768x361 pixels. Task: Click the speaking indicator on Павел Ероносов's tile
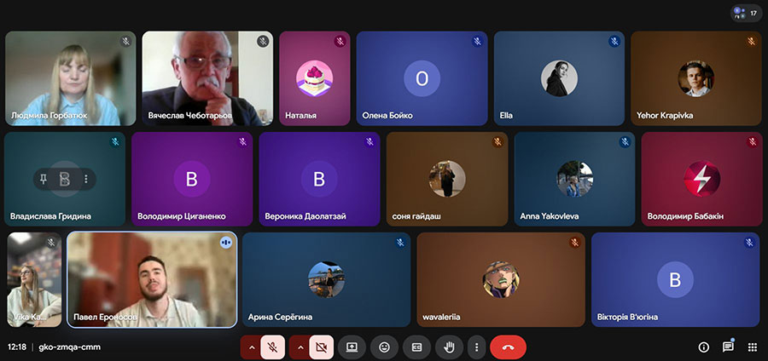click(226, 243)
